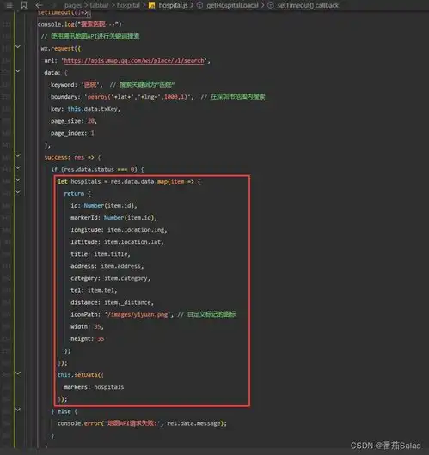Click the comment line above wx.request
The height and width of the screenshot is (455, 429).
click(x=90, y=36)
